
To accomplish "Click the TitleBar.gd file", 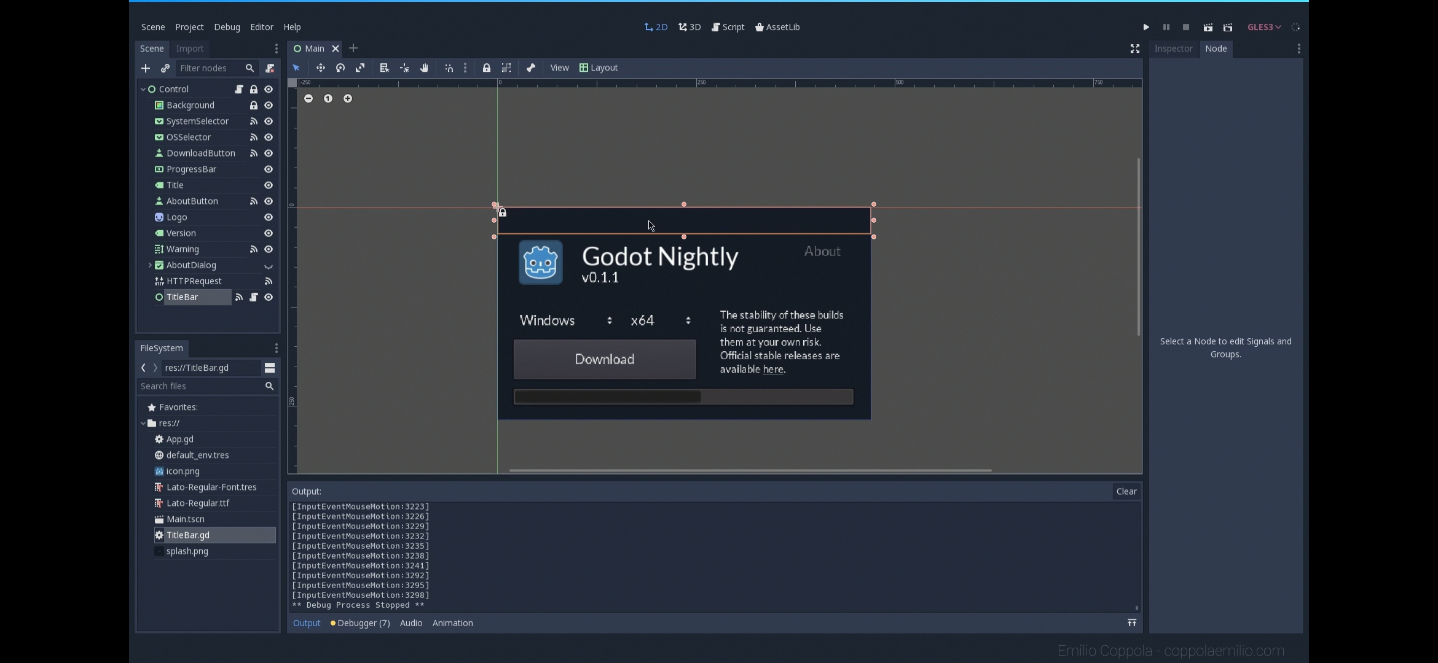I will click(x=187, y=535).
